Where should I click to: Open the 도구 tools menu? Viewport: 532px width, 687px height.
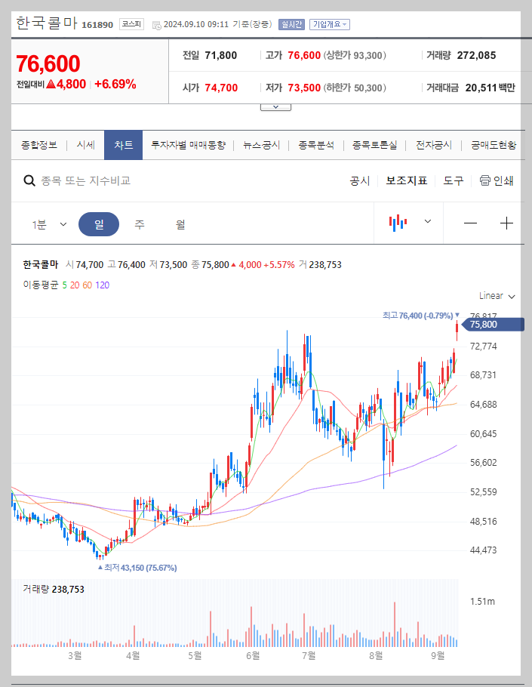point(451,180)
